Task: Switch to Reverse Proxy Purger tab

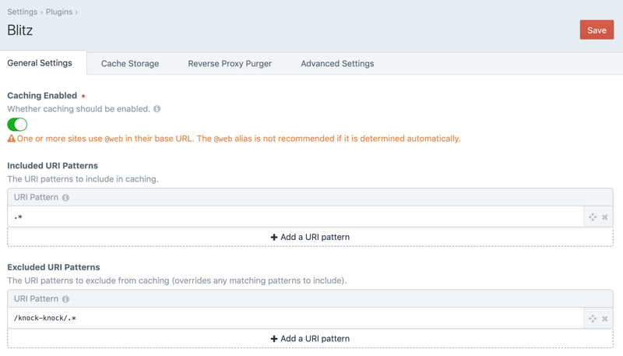Action: pos(230,64)
